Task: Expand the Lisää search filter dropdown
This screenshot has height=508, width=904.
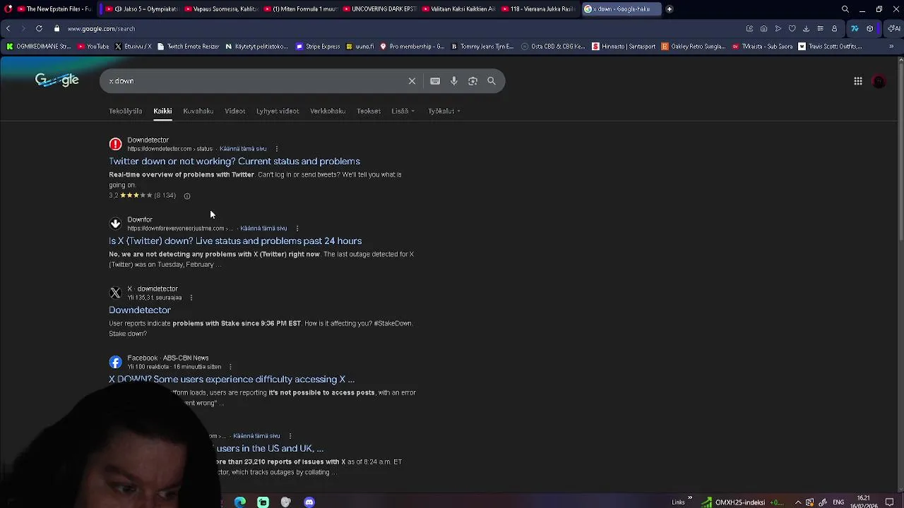Action: (403, 111)
